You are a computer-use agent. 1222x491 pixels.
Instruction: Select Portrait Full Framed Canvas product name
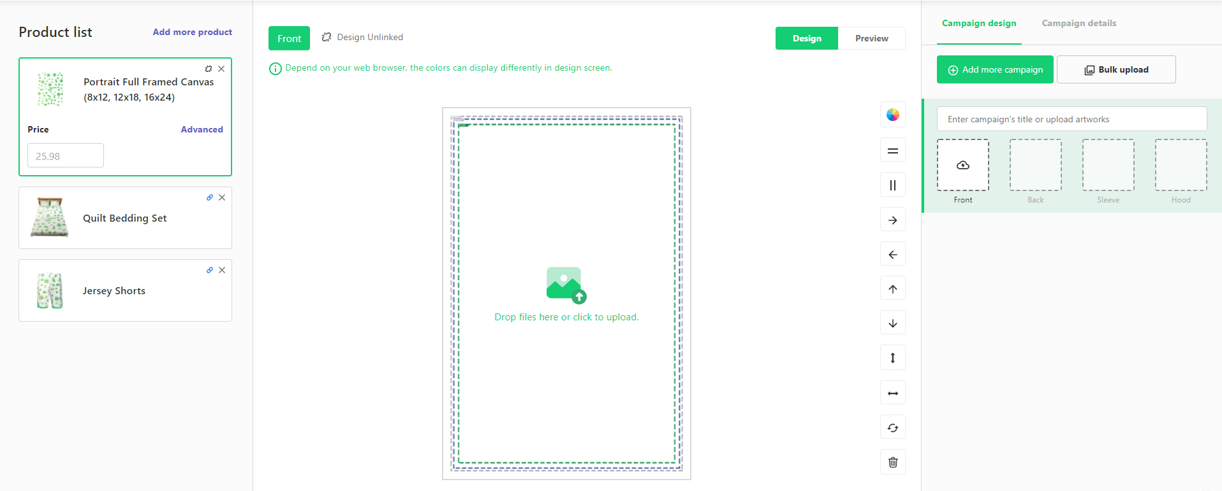click(x=149, y=89)
